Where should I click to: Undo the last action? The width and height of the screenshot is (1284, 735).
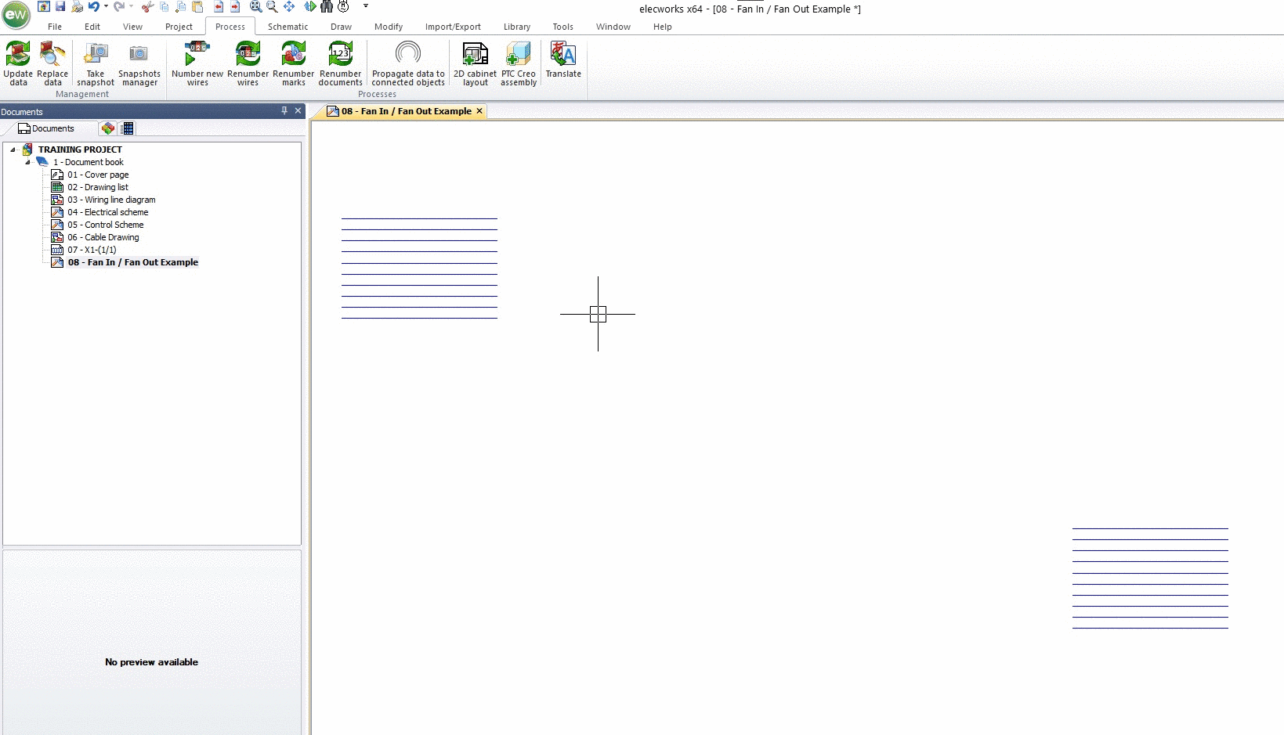(x=94, y=6)
